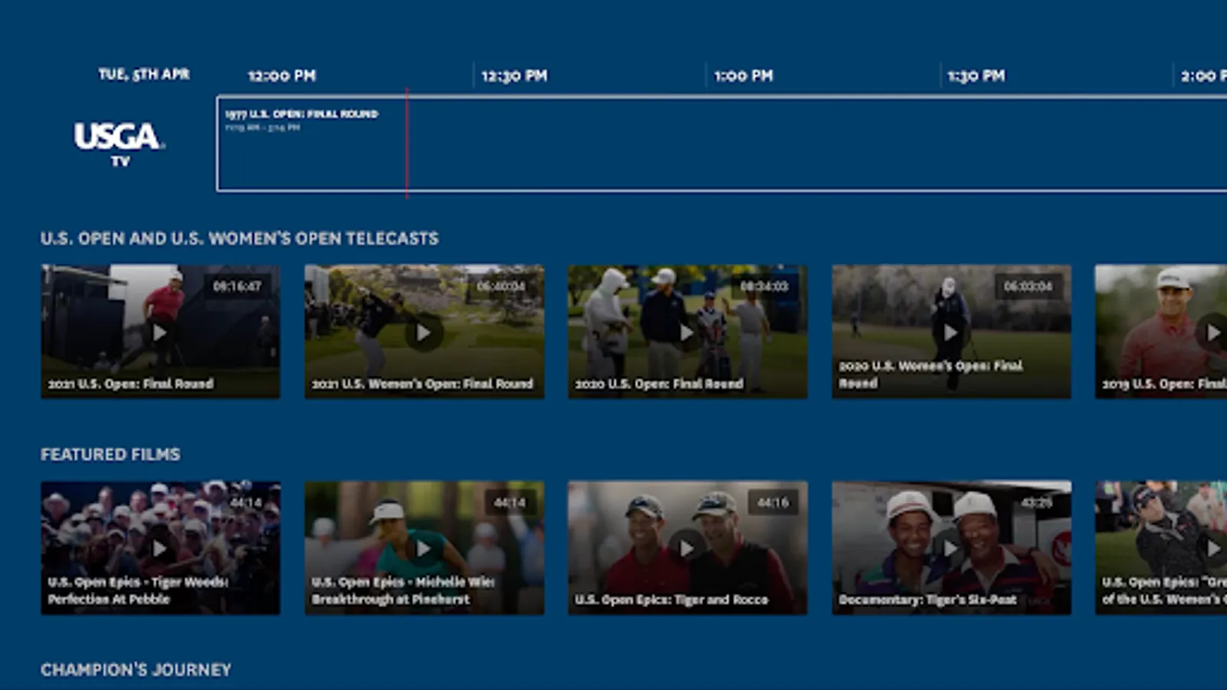This screenshot has width=1227, height=690.
Task: Select the 1977 U.S. Open: Final Round program title
Action: coord(301,113)
